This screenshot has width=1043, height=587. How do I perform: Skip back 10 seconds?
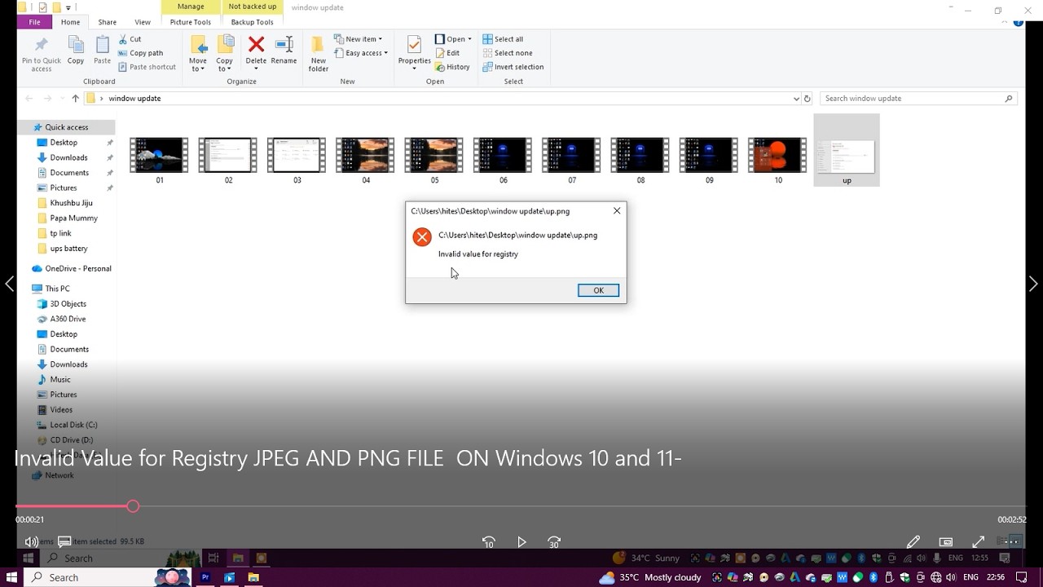[x=488, y=541]
